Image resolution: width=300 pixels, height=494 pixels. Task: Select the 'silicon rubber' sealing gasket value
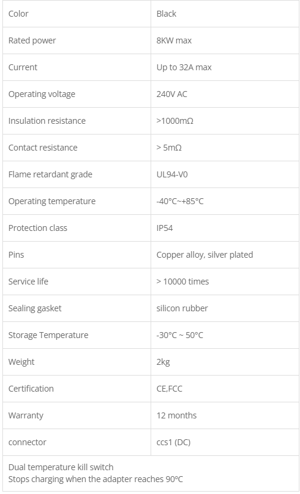[x=182, y=308]
